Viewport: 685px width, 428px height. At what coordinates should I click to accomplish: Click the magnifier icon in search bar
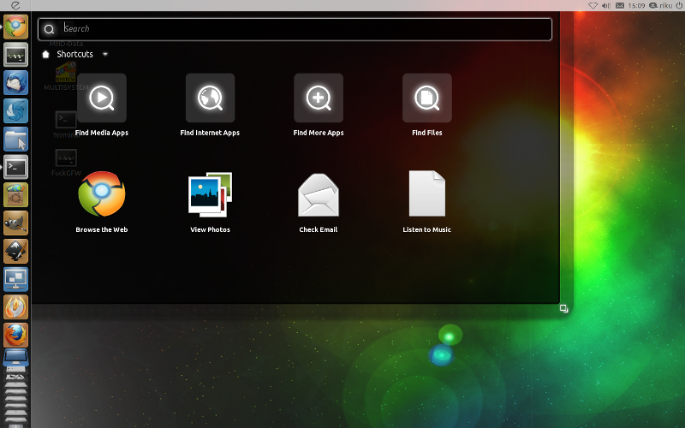coord(49,29)
